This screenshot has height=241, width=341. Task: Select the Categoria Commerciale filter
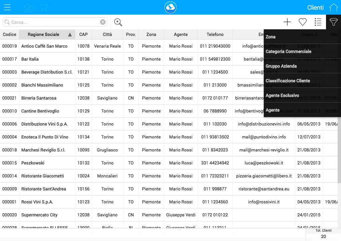[x=302, y=52]
